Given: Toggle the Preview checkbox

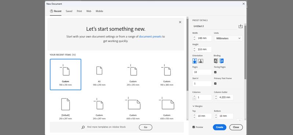Looking at the screenshot, I should pyautogui.click(x=194, y=127).
